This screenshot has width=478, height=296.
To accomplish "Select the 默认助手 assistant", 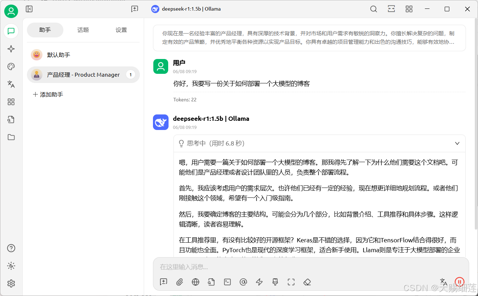I will (83, 55).
